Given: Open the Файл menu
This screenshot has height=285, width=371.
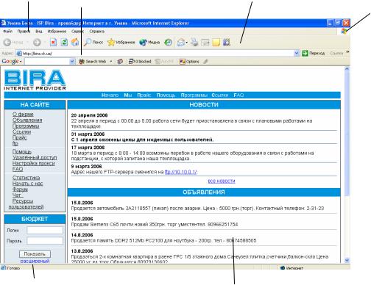Looking at the screenshot, I should 8,32.
